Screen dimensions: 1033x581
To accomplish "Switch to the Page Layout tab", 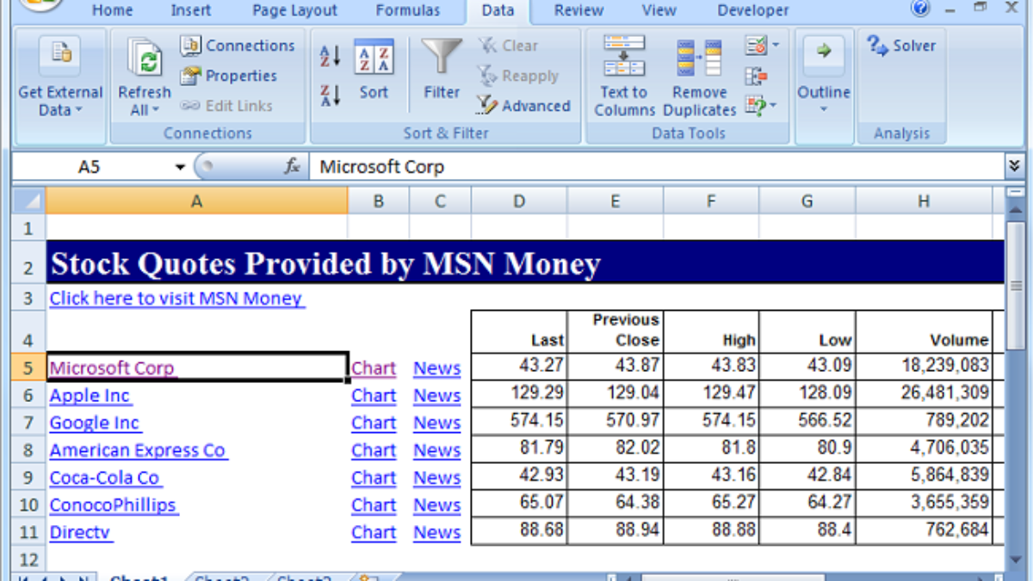I will 293,10.
